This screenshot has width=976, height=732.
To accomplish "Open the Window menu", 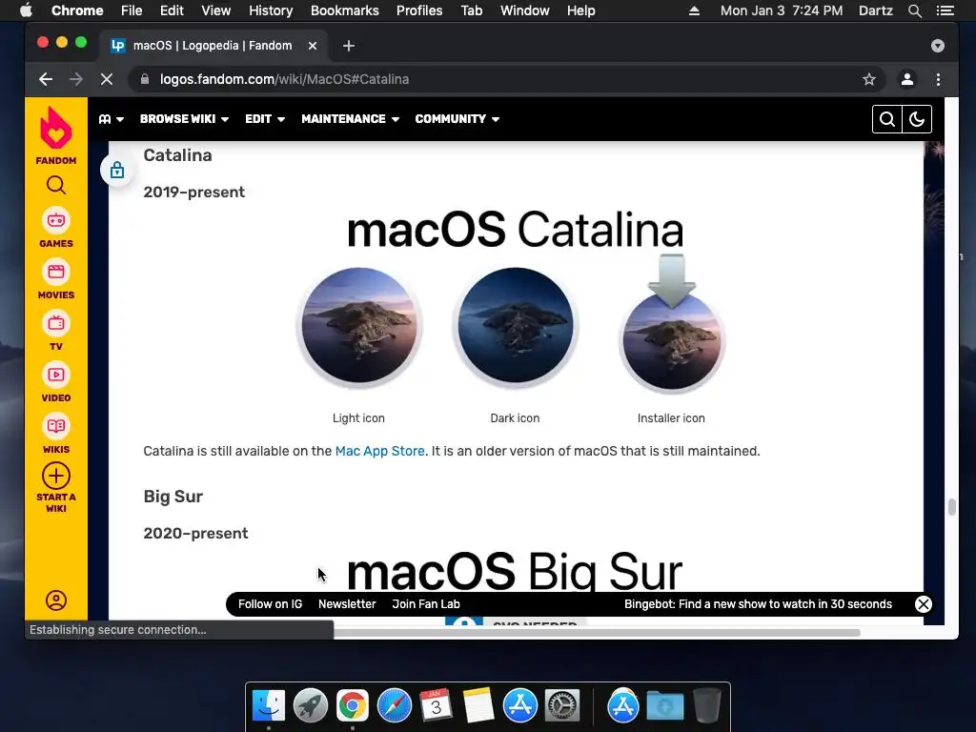I will tap(525, 10).
